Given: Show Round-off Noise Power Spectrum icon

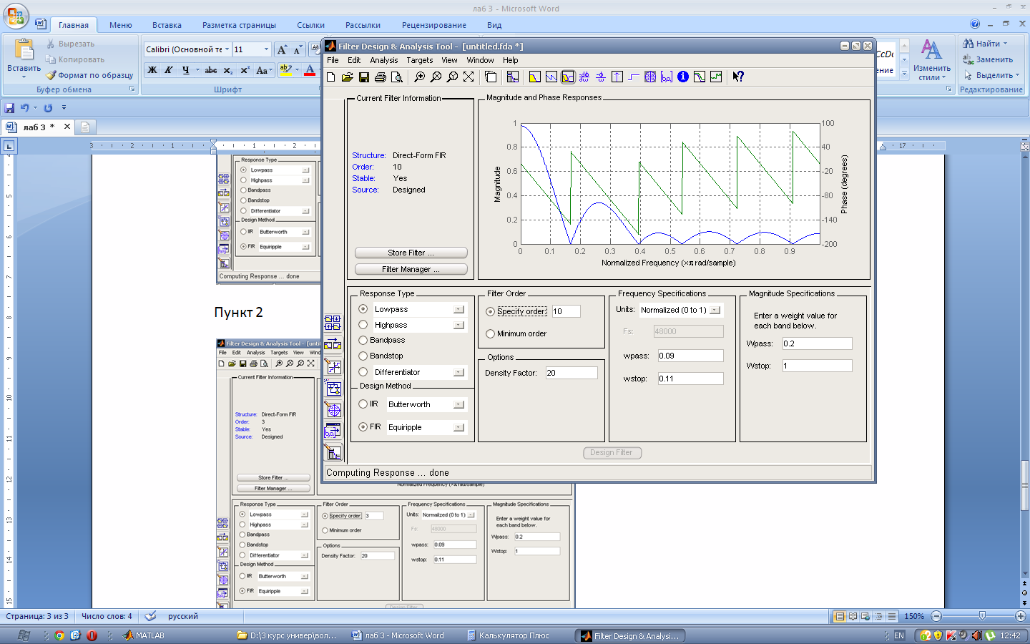Looking at the screenshot, I should 716,77.
